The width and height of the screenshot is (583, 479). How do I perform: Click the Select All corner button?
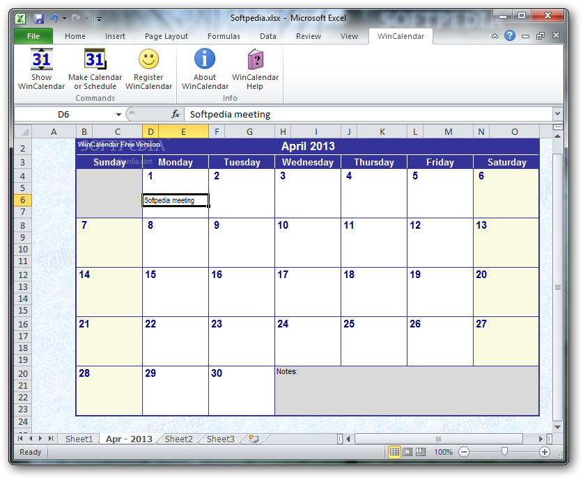23,131
